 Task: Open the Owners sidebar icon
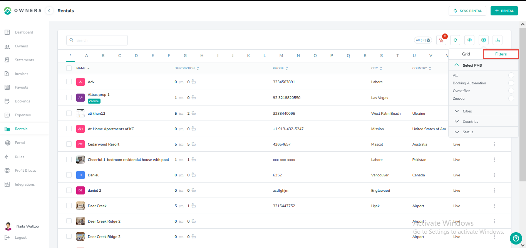coord(7,46)
